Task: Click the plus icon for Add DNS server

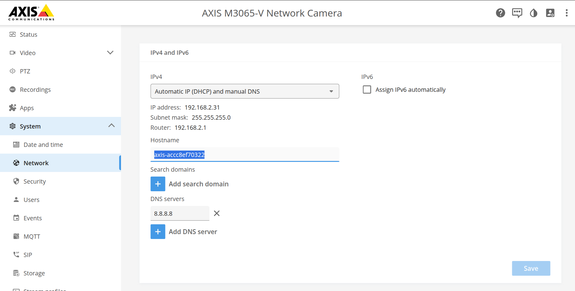Action: [158, 232]
